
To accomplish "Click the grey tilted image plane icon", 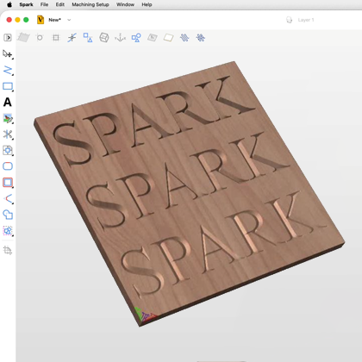I will coord(153,38).
